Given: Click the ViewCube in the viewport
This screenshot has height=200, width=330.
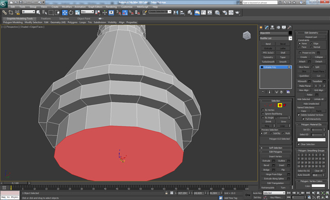Looking at the screenshot, I should click(247, 35).
